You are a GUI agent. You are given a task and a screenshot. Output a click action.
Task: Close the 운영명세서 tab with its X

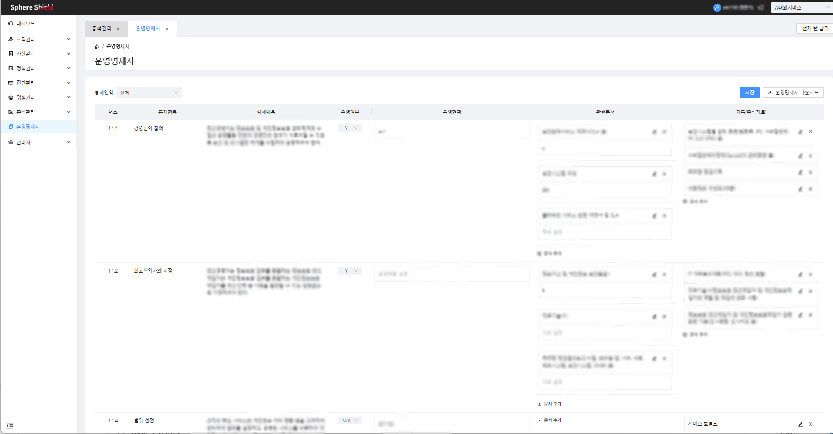pyautogui.click(x=167, y=29)
